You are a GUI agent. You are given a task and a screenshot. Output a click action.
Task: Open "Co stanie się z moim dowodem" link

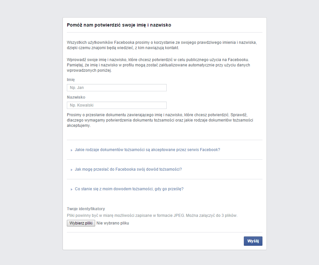pyautogui.click(x=129, y=189)
